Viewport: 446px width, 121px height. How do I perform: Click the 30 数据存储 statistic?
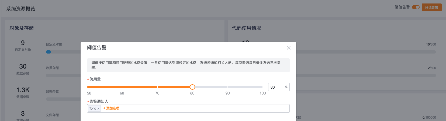23,69
